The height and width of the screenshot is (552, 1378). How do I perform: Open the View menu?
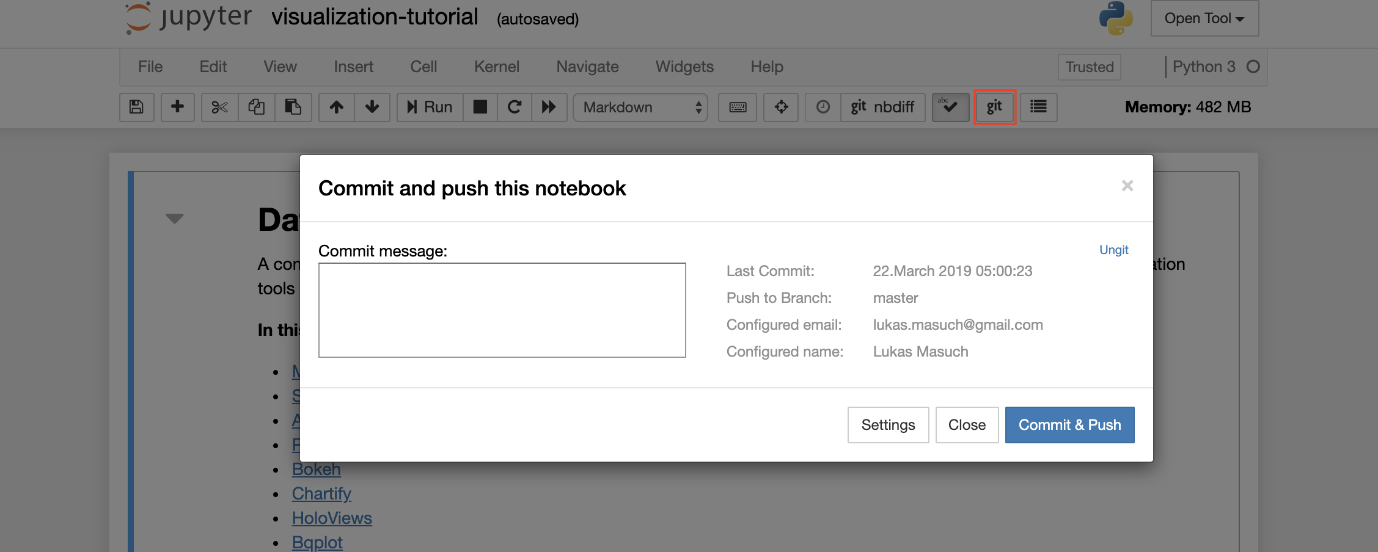[280, 67]
